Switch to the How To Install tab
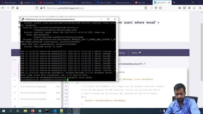 (x=105, y=3)
